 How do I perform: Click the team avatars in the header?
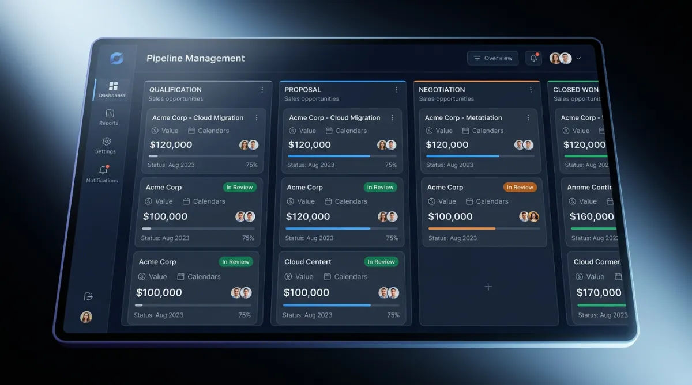point(561,58)
